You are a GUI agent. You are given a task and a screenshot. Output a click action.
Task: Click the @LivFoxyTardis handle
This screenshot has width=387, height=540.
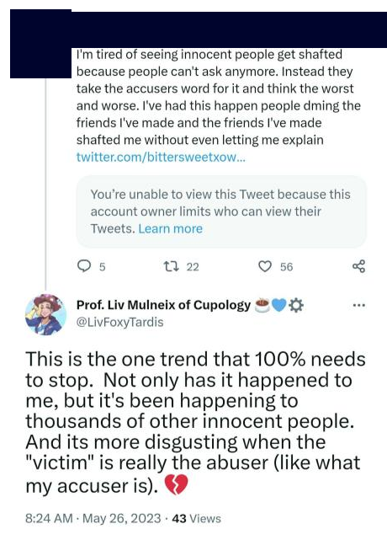(119, 322)
